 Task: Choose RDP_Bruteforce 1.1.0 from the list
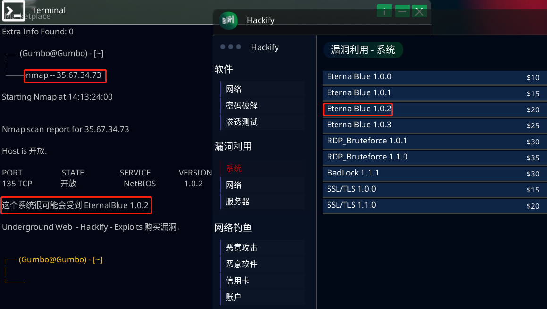click(x=435, y=158)
